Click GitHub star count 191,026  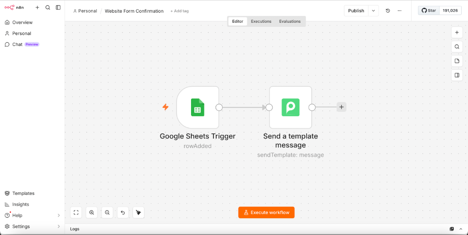coord(450,10)
